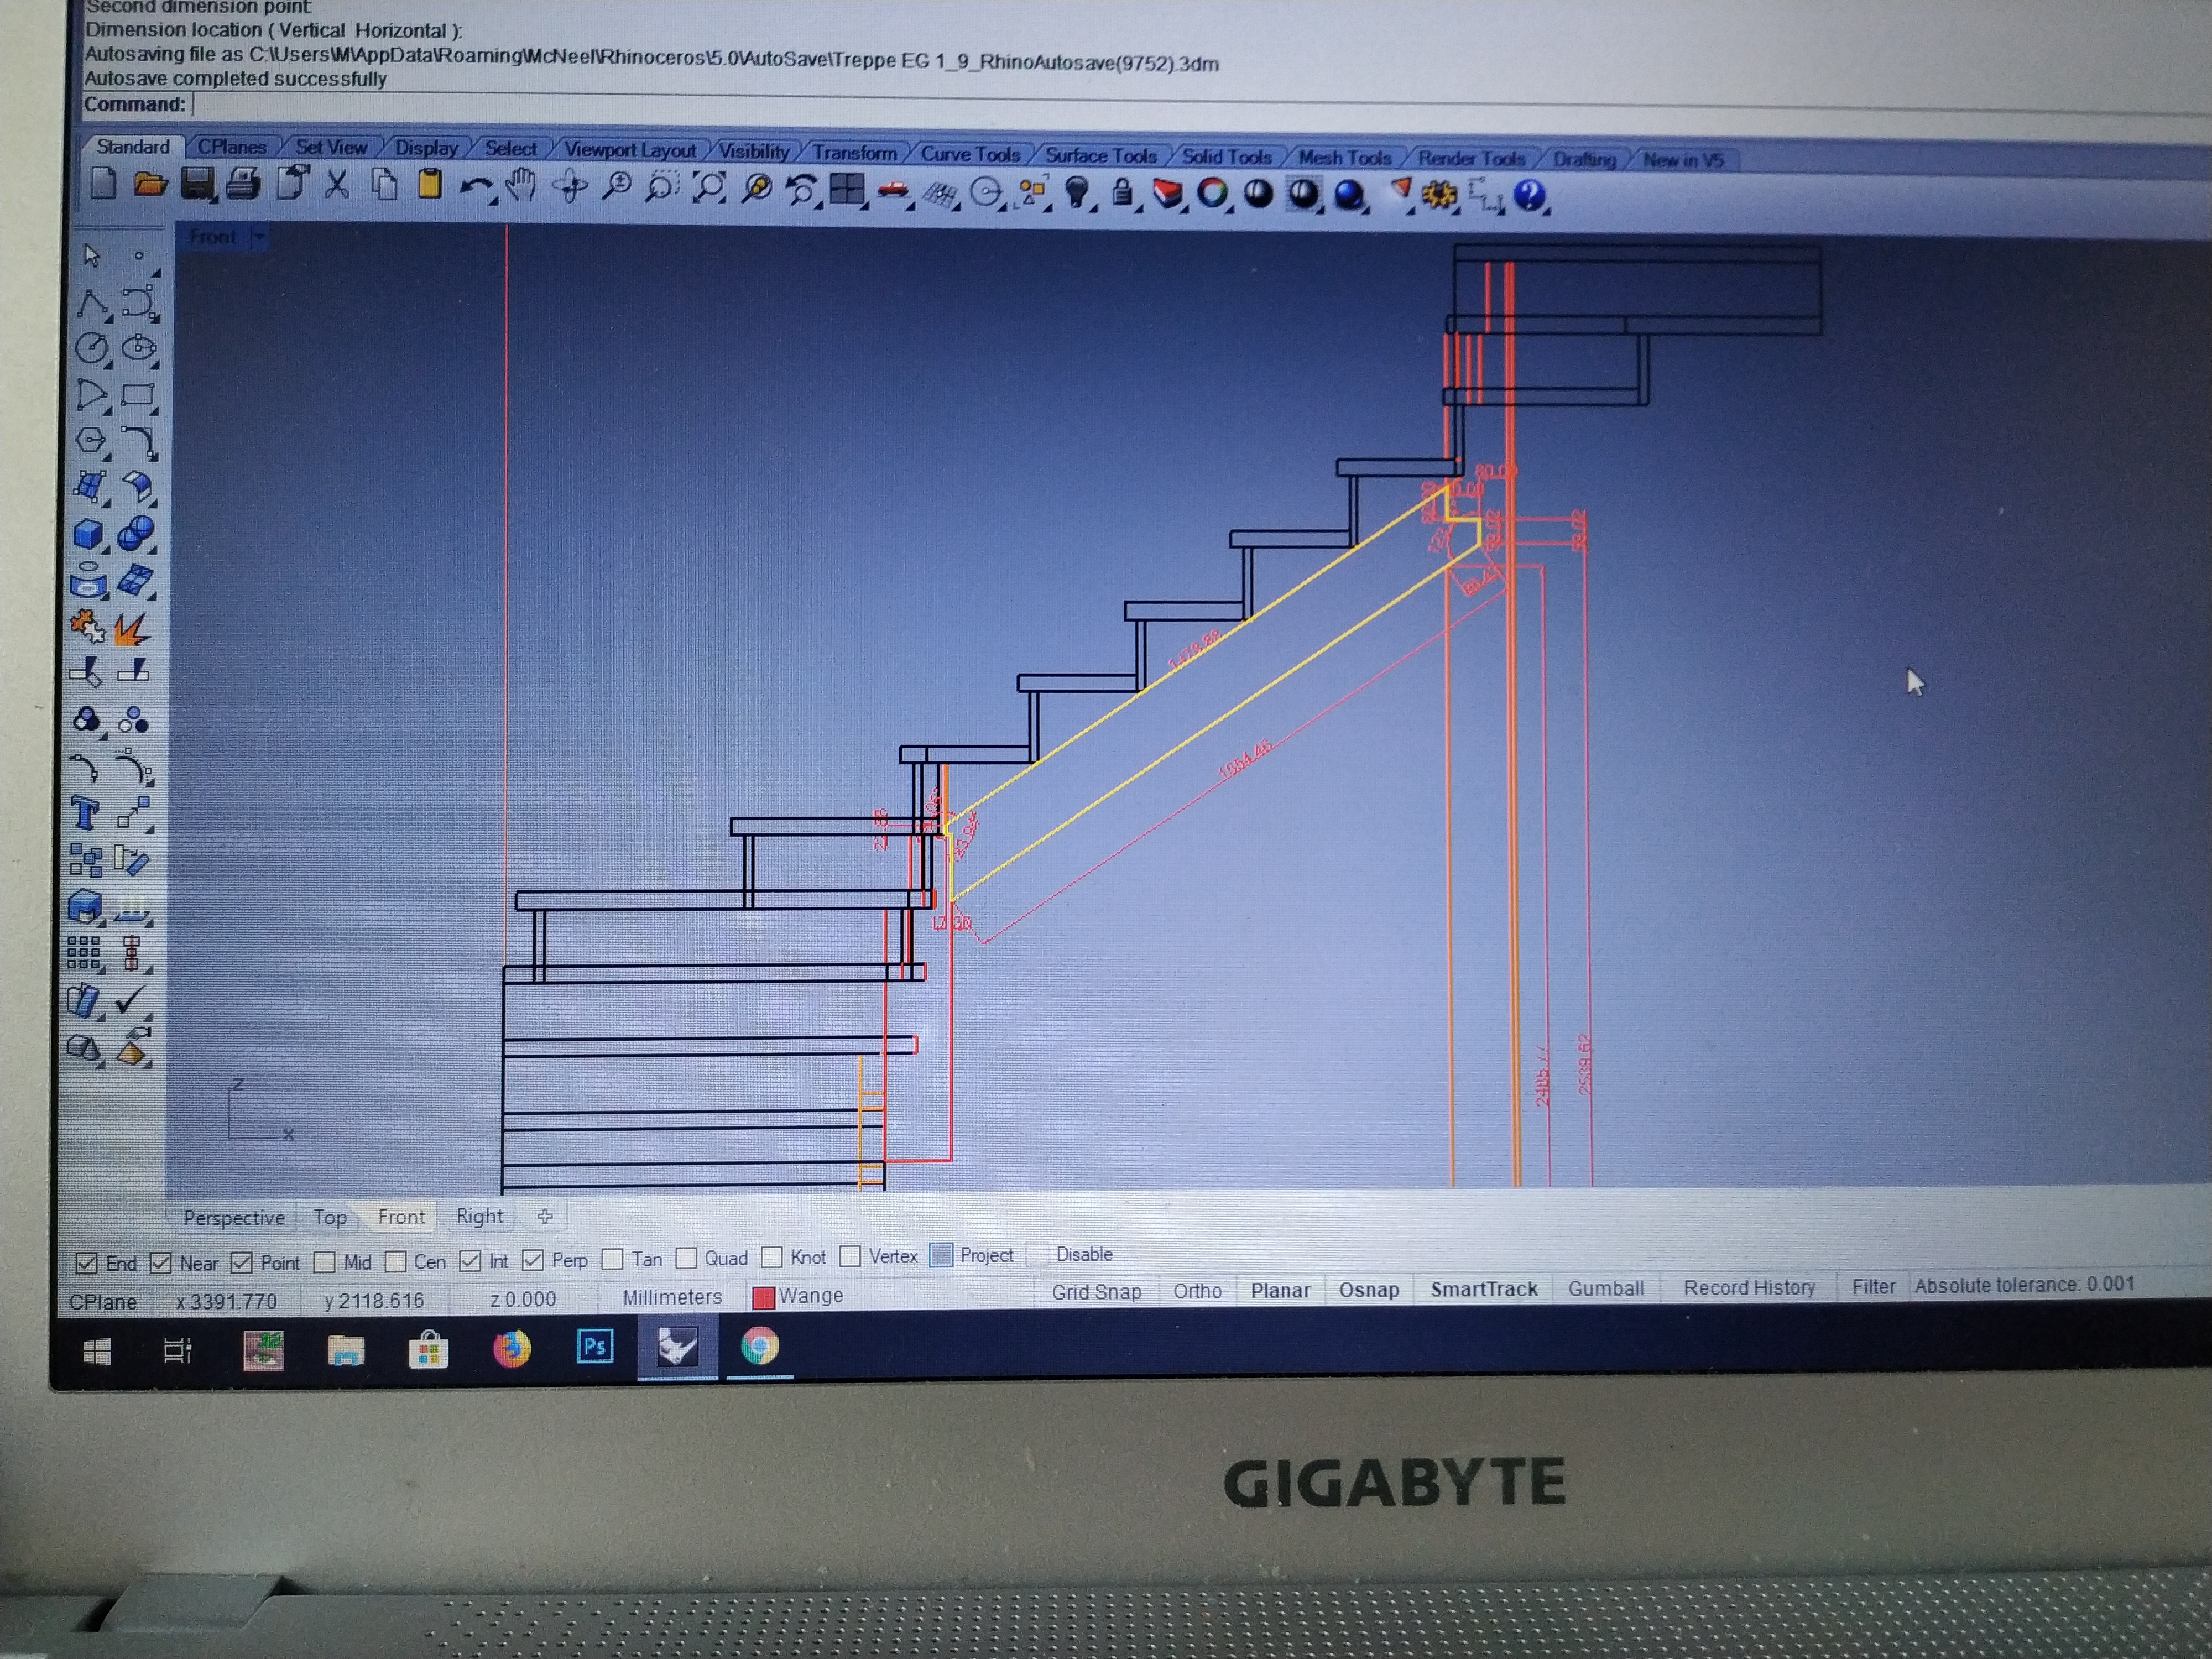Click the Print icon
The width and height of the screenshot is (2212, 1659).
[x=243, y=184]
